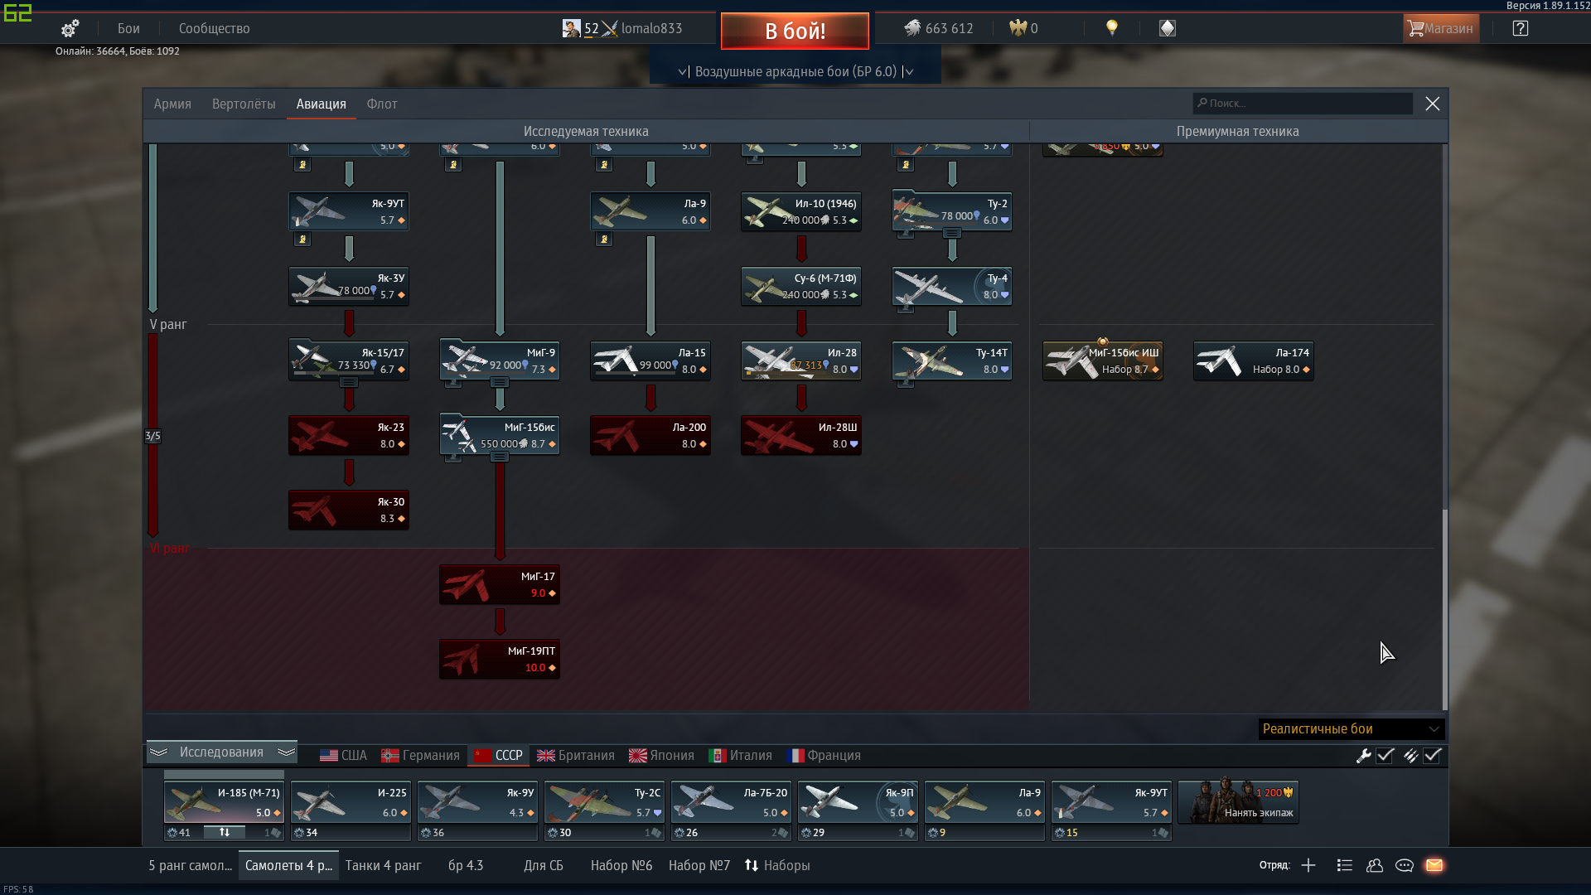Select Италия nation tab
The height and width of the screenshot is (895, 1591).
tap(740, 755)
